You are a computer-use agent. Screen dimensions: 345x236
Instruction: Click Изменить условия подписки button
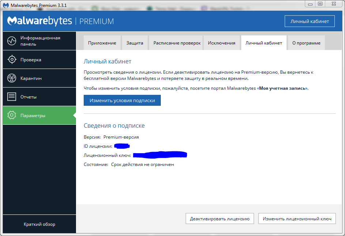(122, 100)
